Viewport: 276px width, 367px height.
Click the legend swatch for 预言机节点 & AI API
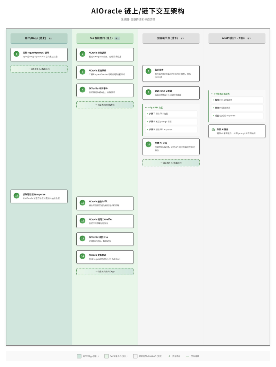135,356
